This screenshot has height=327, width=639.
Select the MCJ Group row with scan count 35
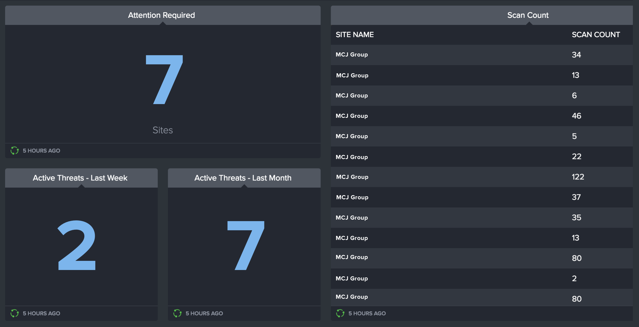tap(482, 218)
